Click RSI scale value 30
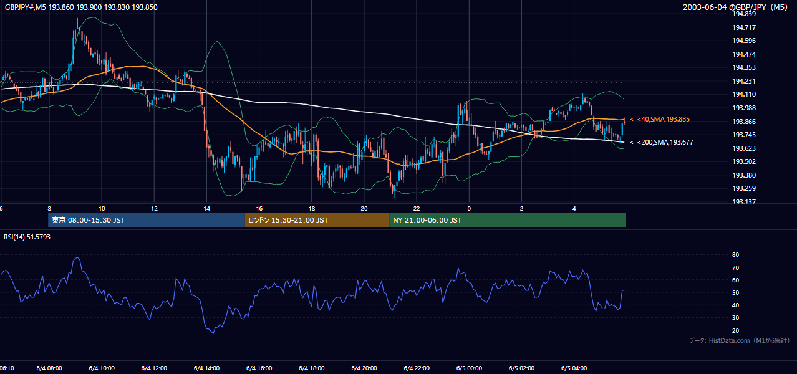The height and width of the screenshot is (374, 797). [x=735, y=317]
